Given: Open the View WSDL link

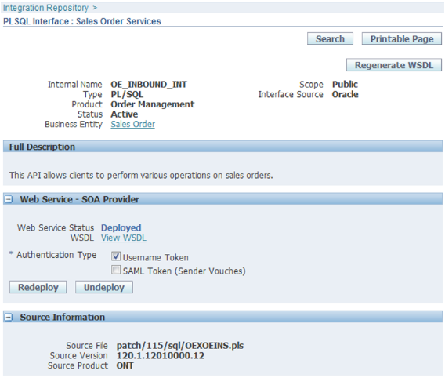Looking at the screenshot, I should (124, 238).
